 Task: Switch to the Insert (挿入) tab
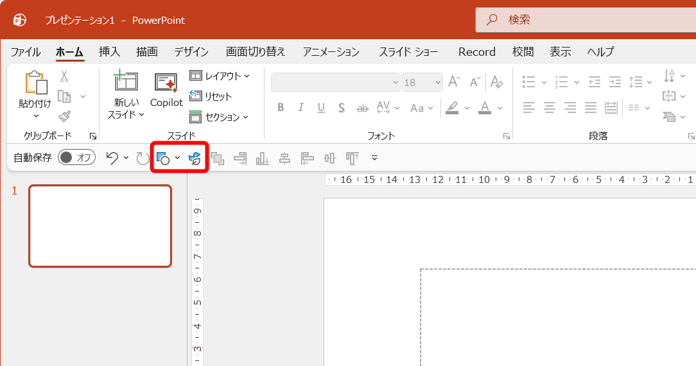[x=109, y=52]
